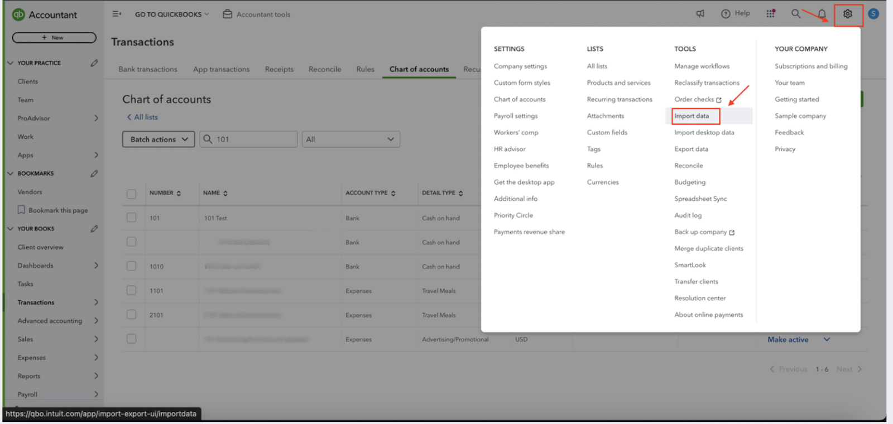Open the user profile avatar S
This screenshot has width=893, height=424.
(x=873, y=13)
